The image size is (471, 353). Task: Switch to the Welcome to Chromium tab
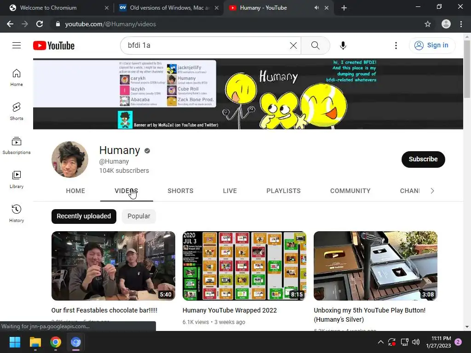tap(48, 8)
